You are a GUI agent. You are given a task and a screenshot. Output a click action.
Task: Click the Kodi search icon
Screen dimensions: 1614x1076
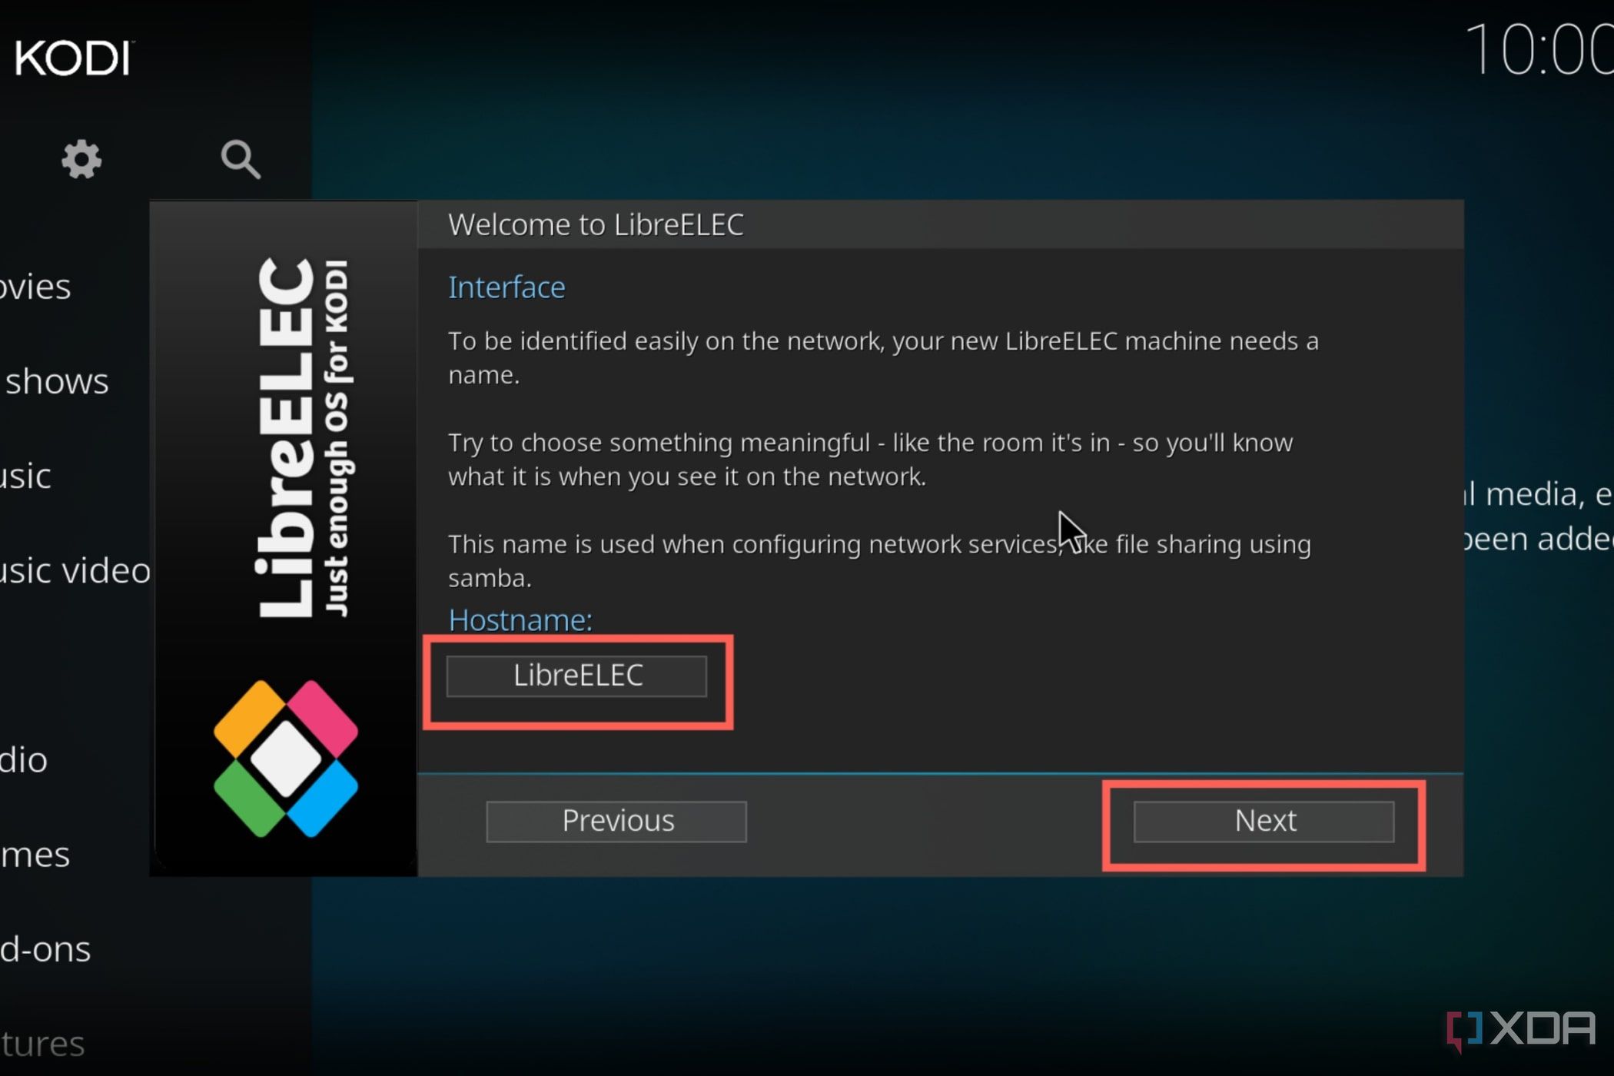click(x=239, y=158)
